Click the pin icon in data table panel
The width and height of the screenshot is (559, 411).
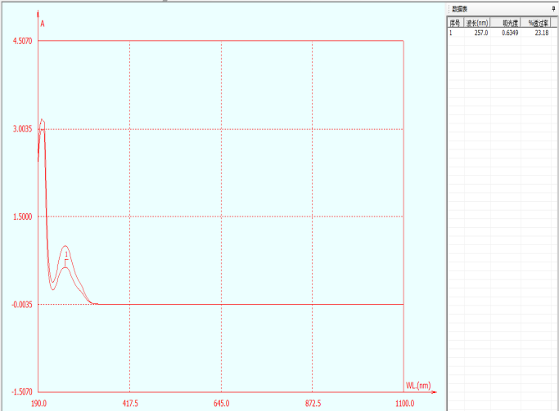point(553,8)
